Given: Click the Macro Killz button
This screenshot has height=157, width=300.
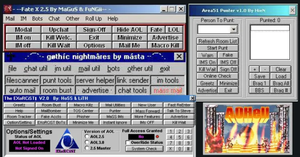Looking at the screenshot, I should [x=83, y=105].
